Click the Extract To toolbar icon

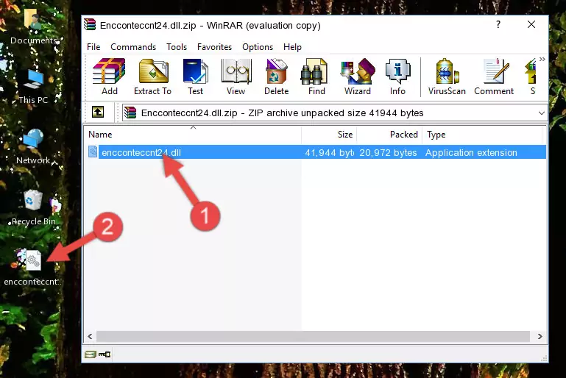click(152, 76)
